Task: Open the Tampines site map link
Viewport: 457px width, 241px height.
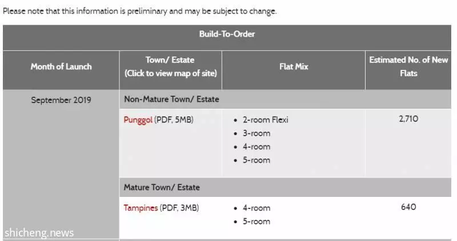Action: click(x=141, y=208)
